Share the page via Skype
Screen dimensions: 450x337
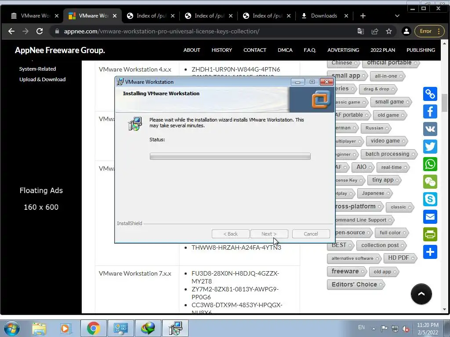click(x=430, y=199)
